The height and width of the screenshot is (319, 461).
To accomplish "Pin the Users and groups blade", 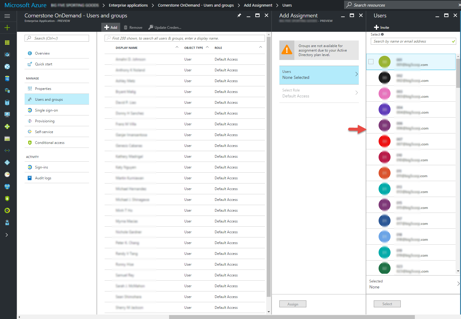I will point(239,15).
